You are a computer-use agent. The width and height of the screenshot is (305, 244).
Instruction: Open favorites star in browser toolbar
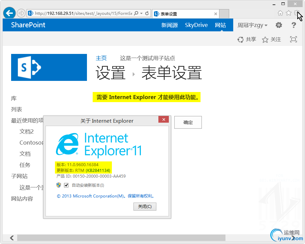tap(289, 13)
